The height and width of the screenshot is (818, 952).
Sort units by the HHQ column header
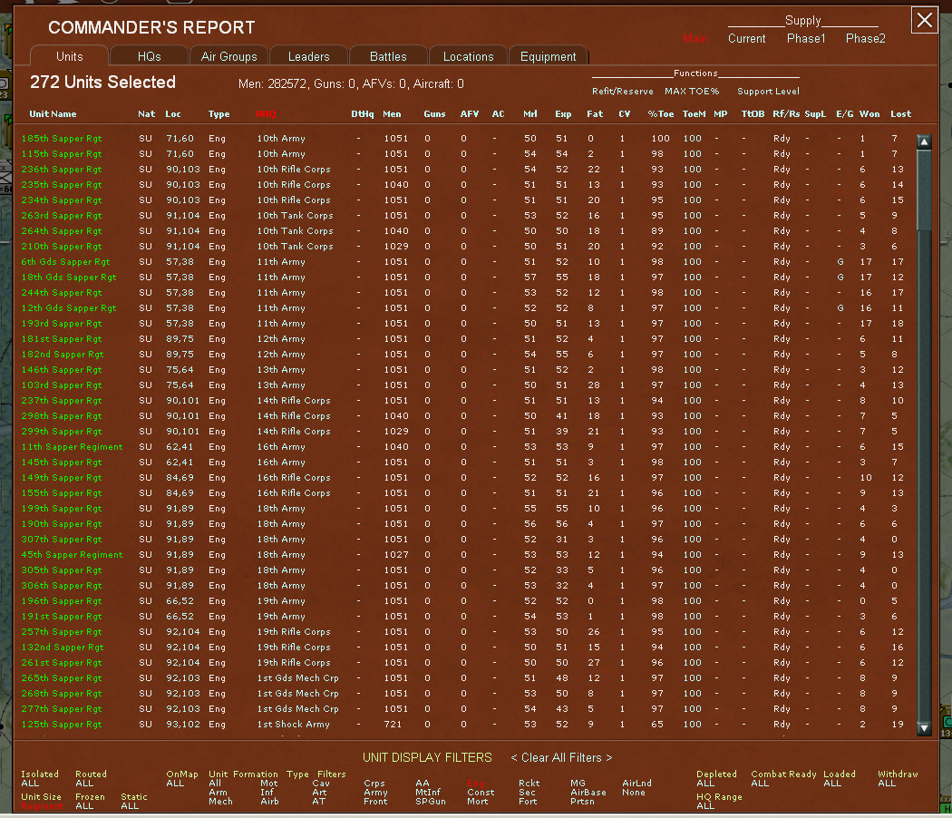pos(266,114)
